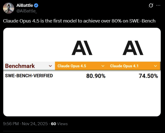
Task: Click the Anthropic logo above Claude Opus 4.5
Action: pyautogui.click(x=82, y=48)
